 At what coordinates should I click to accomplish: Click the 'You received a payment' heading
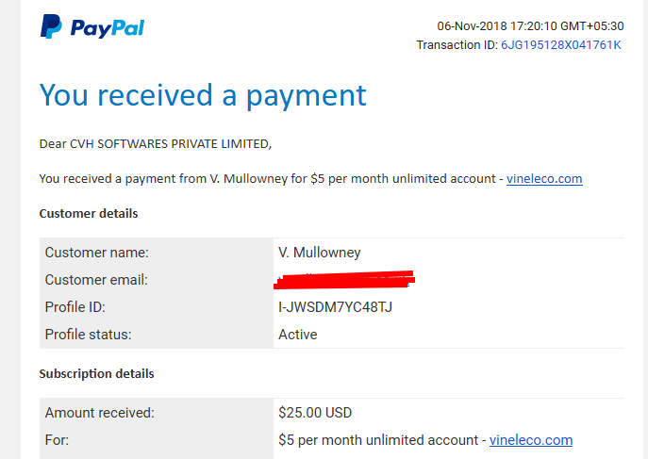point(203,96)
